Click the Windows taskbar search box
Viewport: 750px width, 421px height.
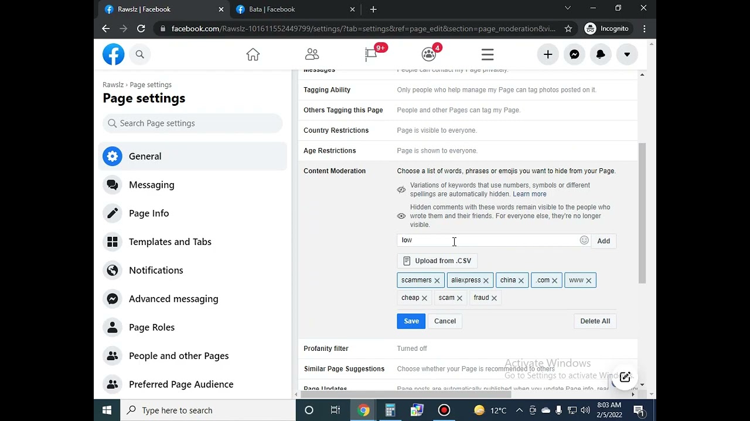point(208,410)
